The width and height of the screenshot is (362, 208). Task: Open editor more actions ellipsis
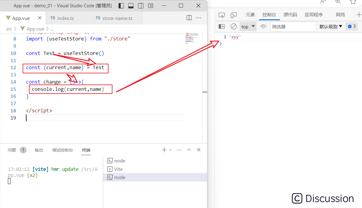199,18
